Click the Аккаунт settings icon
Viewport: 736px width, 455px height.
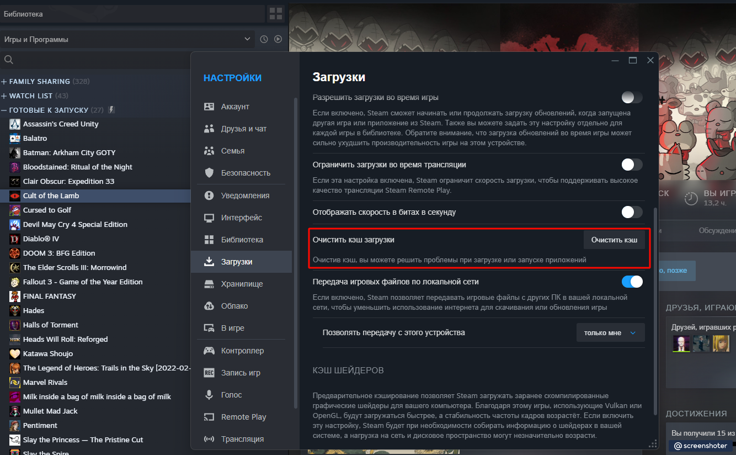pos(209,107)
